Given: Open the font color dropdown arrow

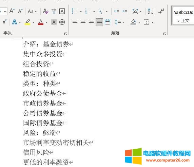Looking at the screenshot, I should (46, 22).
